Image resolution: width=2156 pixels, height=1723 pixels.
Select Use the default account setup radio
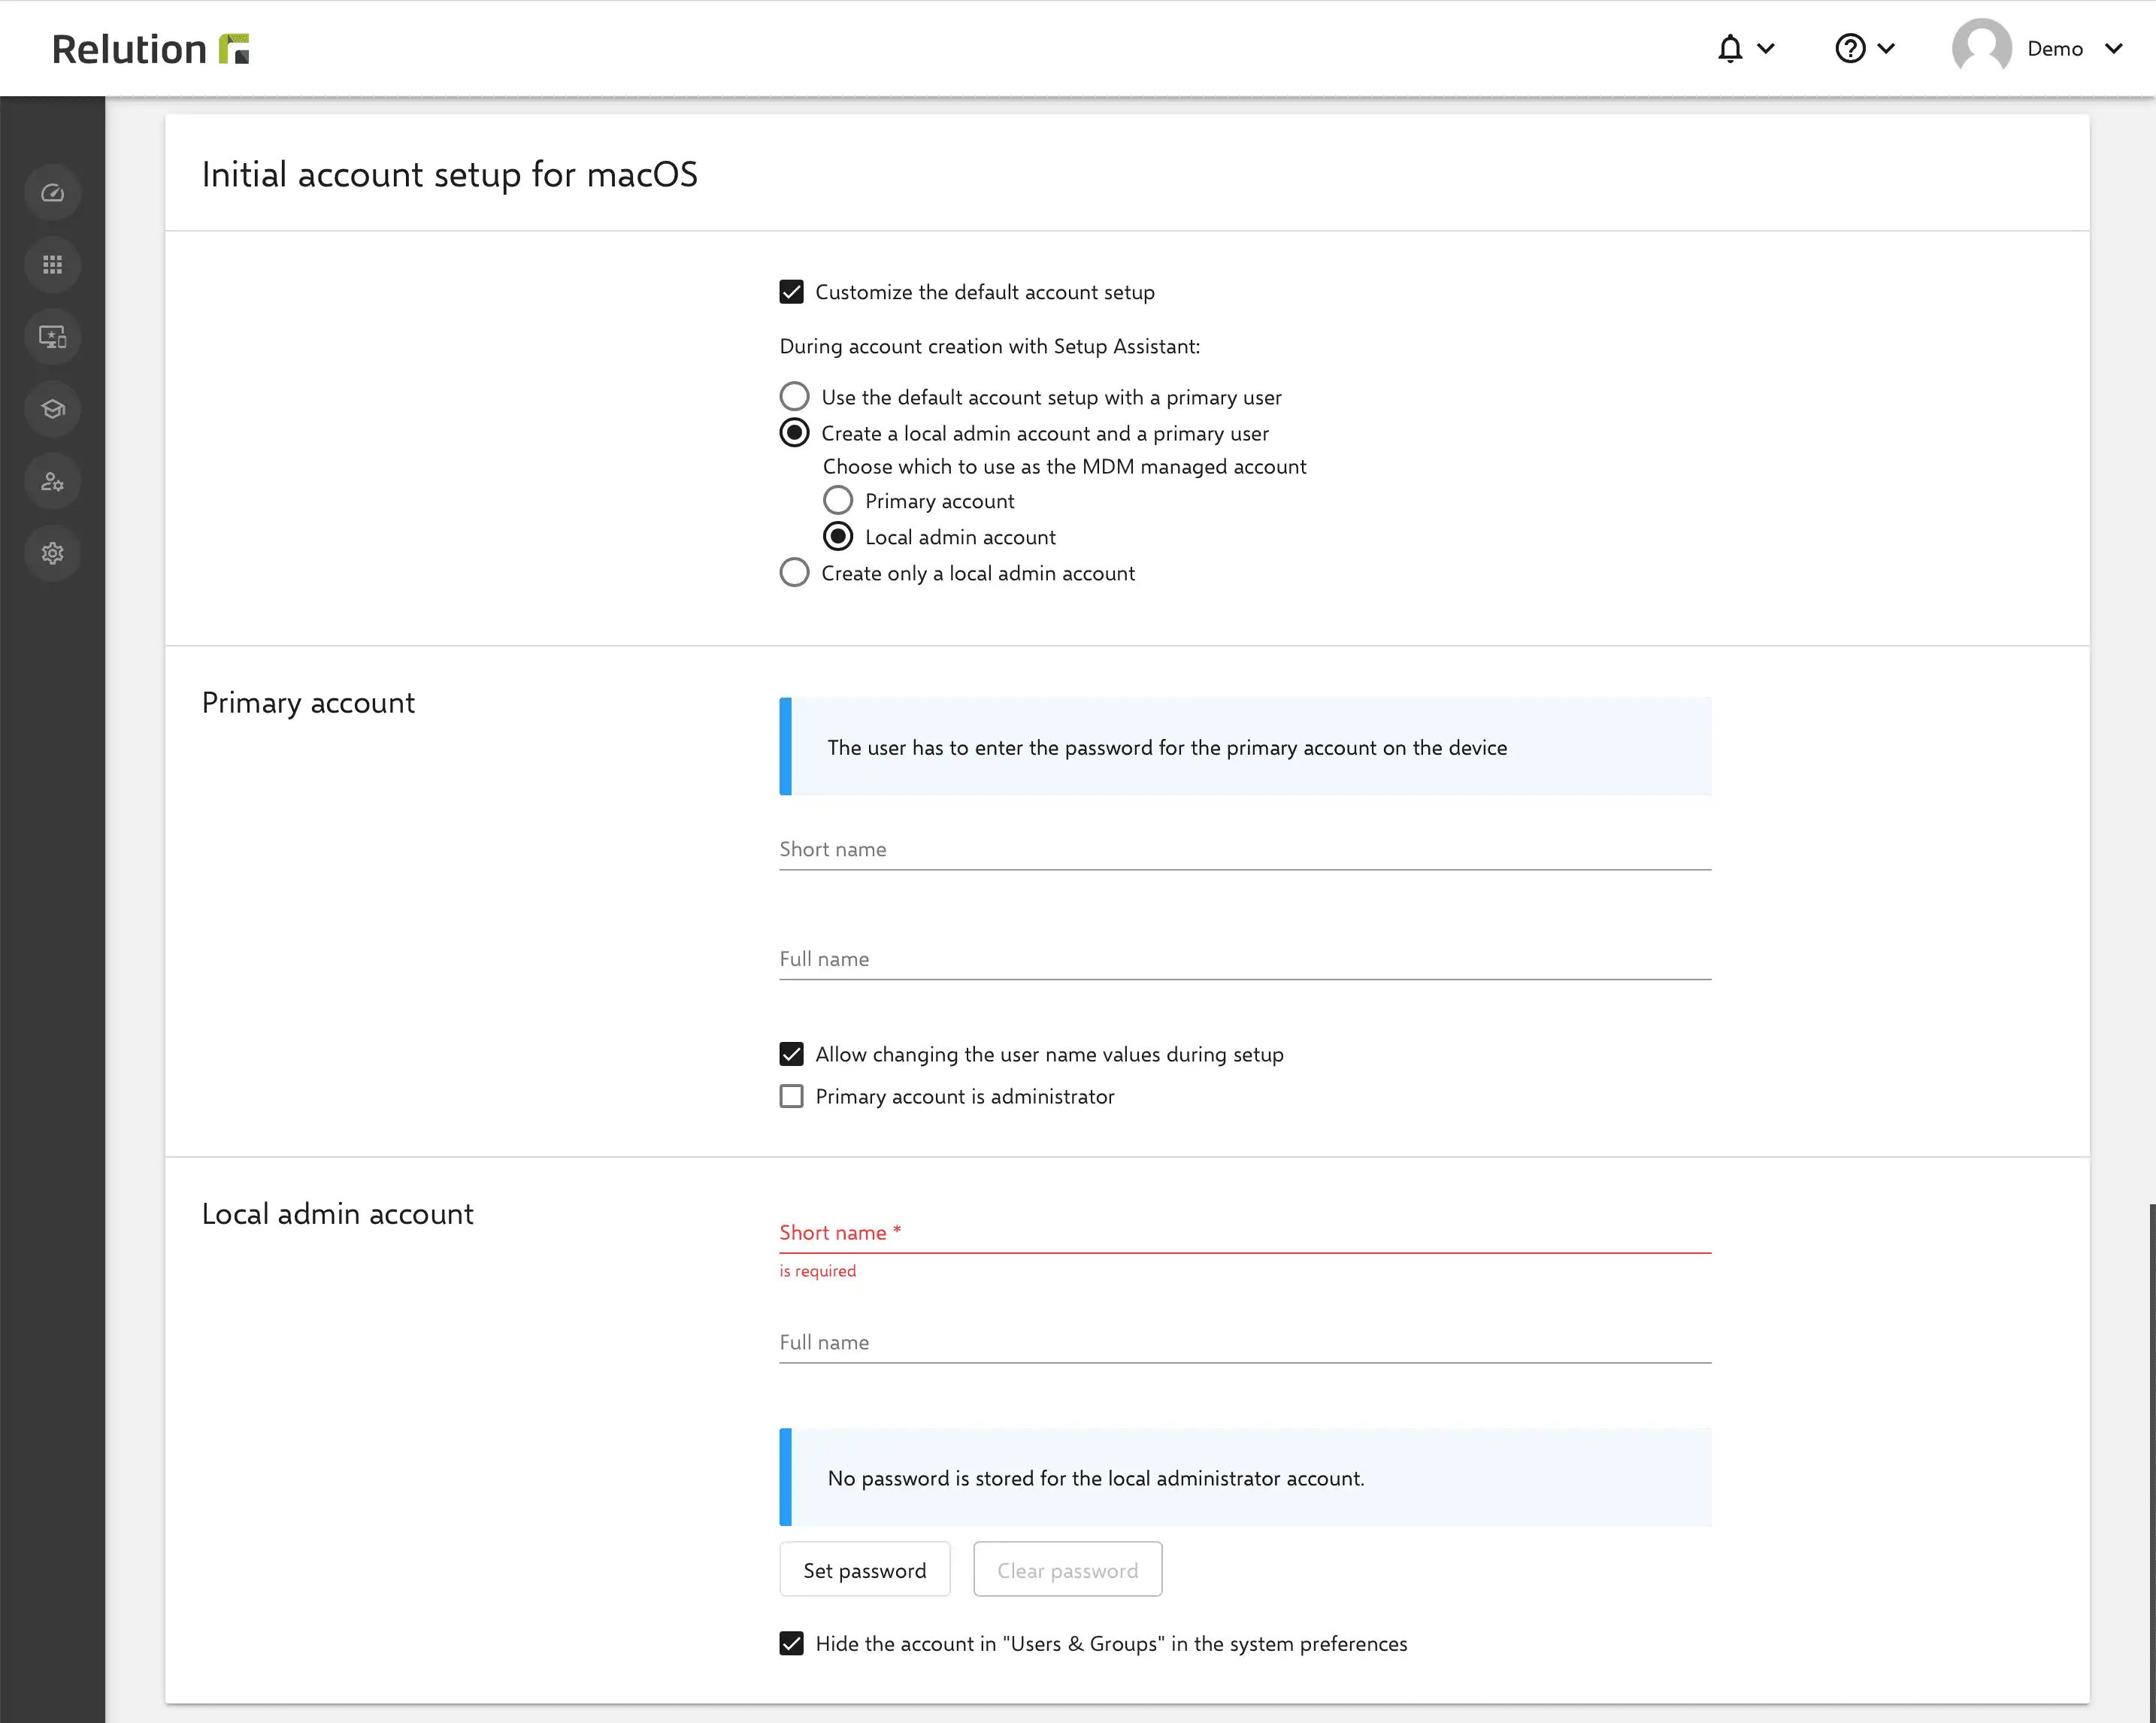point(794,396)
